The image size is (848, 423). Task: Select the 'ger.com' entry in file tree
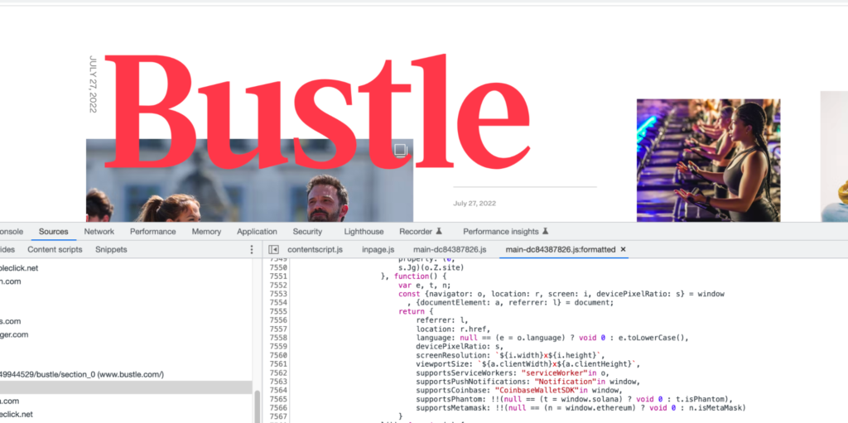coord(14,334)
